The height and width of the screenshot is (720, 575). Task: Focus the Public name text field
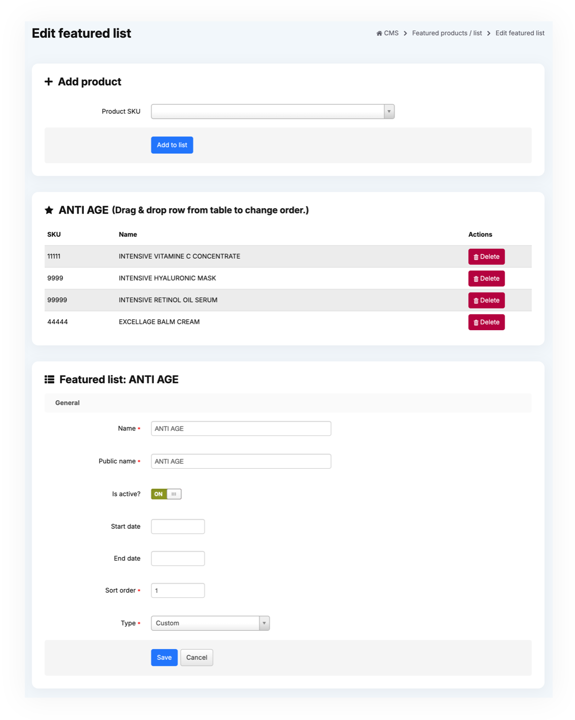[241, 461]
